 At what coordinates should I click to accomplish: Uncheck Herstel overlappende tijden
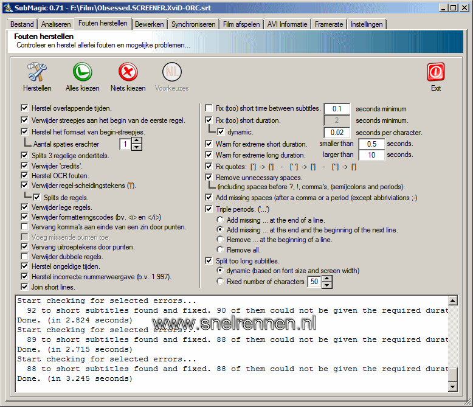[24, 108]
